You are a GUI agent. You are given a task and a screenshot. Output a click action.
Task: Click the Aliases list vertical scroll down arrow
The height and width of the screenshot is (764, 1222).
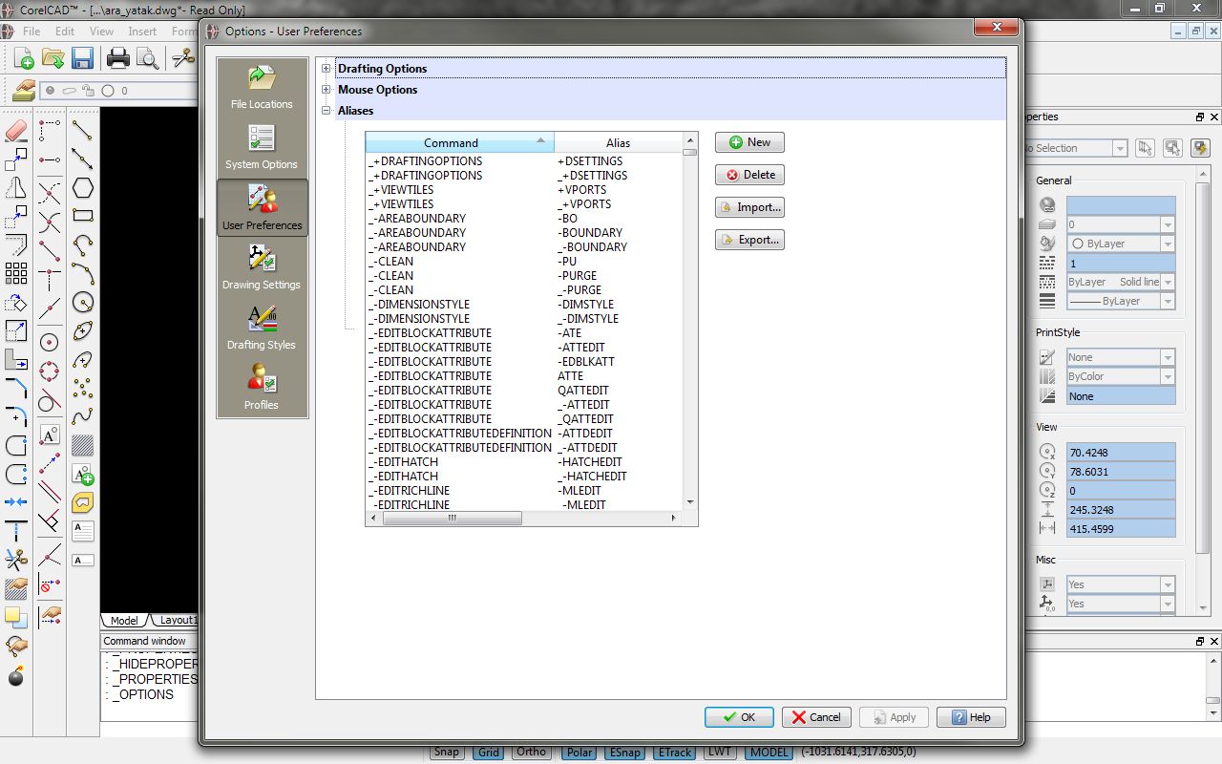coord(690,502)
